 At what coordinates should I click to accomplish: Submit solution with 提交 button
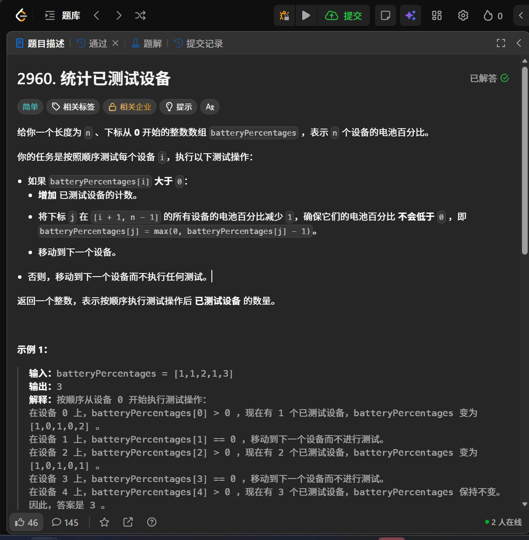(343, 16)
